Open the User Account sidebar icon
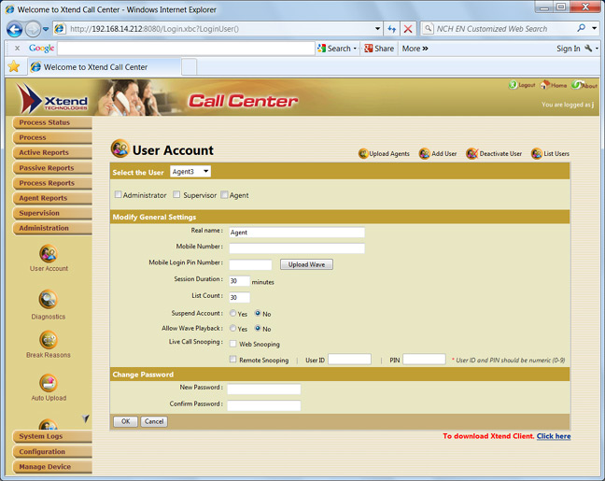The image size is (605, 481). click(49, 254)
